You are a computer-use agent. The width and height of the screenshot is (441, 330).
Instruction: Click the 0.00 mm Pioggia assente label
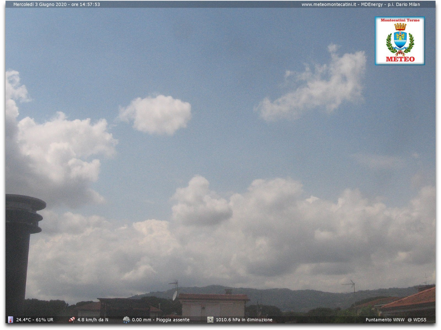(x=161, y=320)
